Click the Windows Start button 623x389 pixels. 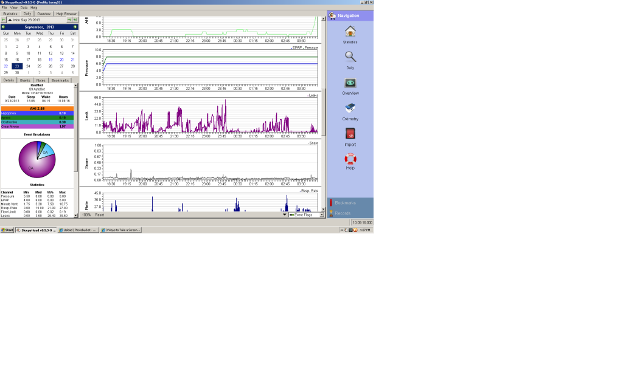click(7, 230)
